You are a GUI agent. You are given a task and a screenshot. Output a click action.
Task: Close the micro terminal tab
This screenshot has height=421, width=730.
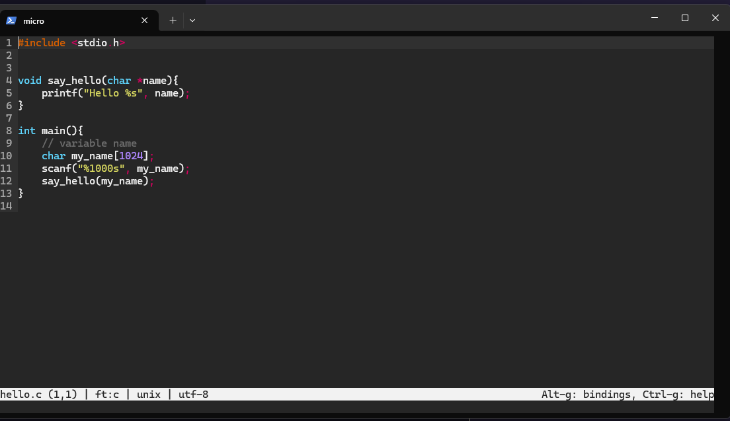coord(144,20)
